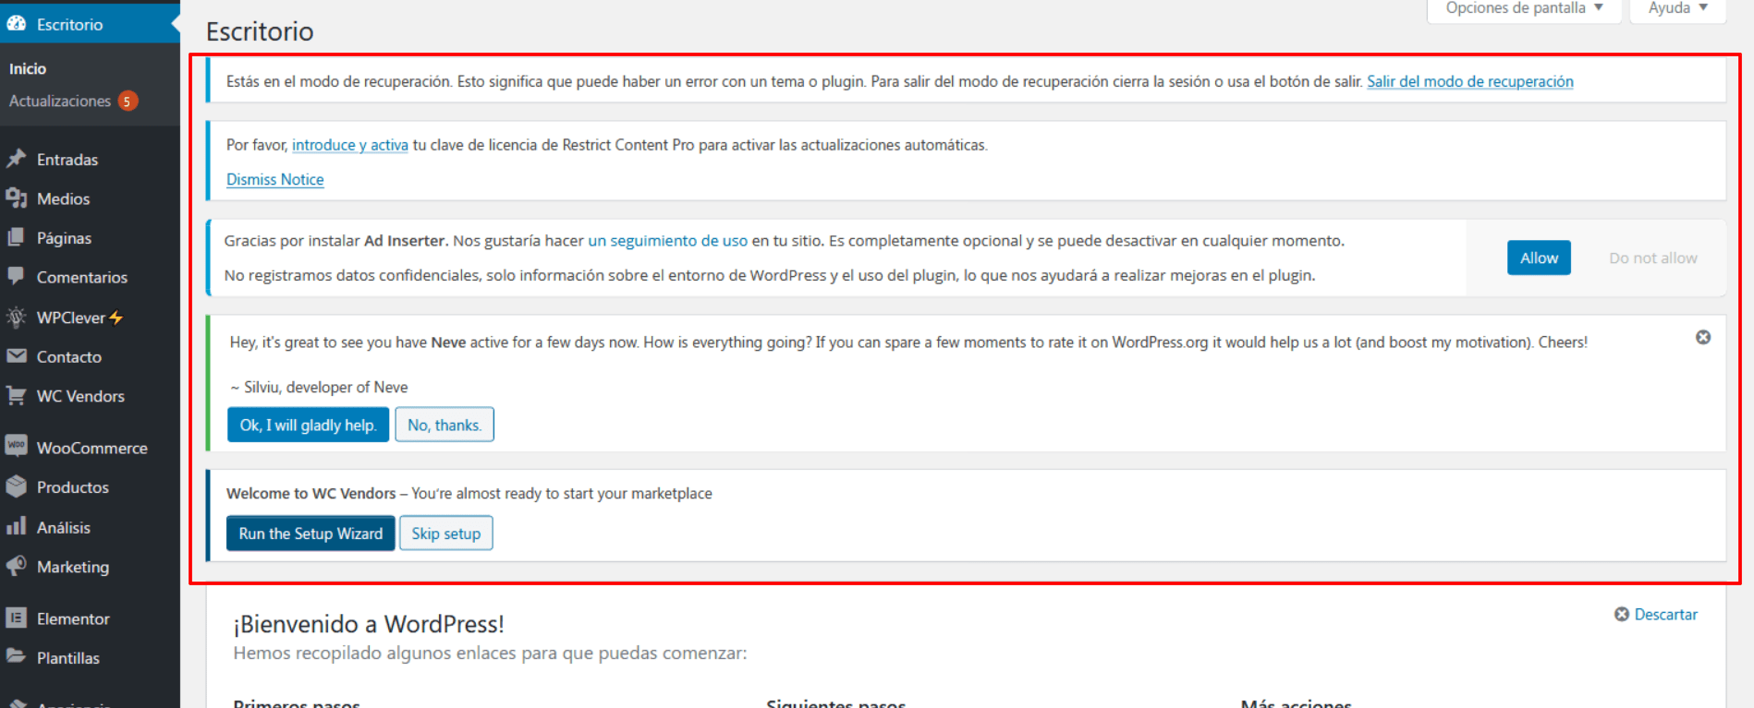Image resolution: width=1754 pixels, height=708 pixels.
Task: Click the Análisis bar chart icon
Action: pyautogui.click(x=17, y=527)
